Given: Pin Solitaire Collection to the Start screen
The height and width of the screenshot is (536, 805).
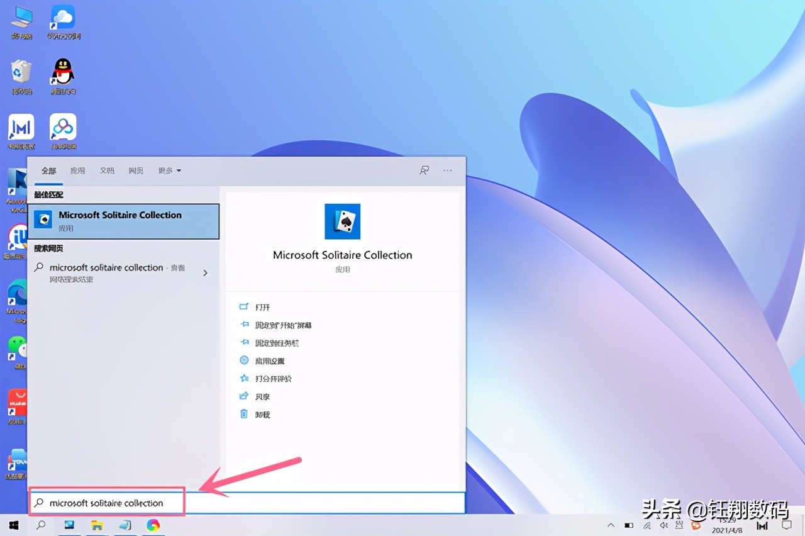Looking at the screenshot, I should [275, 325].
